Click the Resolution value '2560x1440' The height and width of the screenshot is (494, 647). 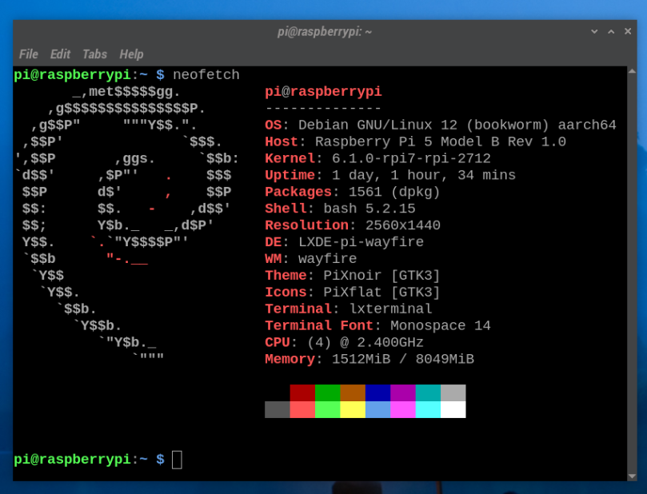click(x=403, y=225)
